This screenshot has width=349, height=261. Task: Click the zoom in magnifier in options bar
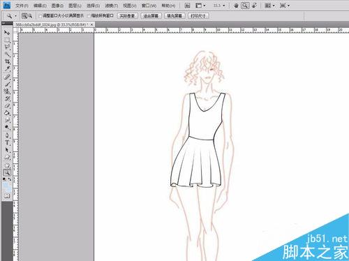[x=24, y=16]
